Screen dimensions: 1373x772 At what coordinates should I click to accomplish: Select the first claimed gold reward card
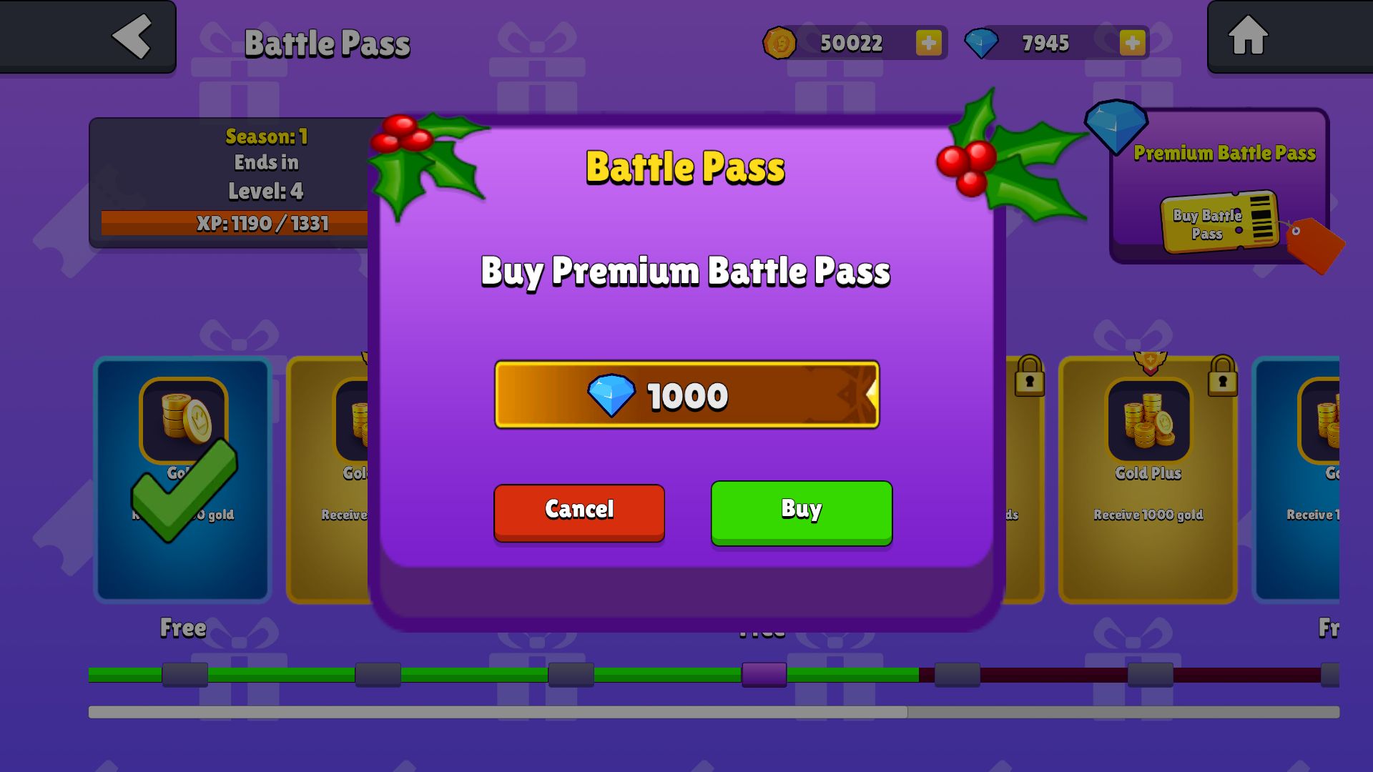click(x=182, y=480)
